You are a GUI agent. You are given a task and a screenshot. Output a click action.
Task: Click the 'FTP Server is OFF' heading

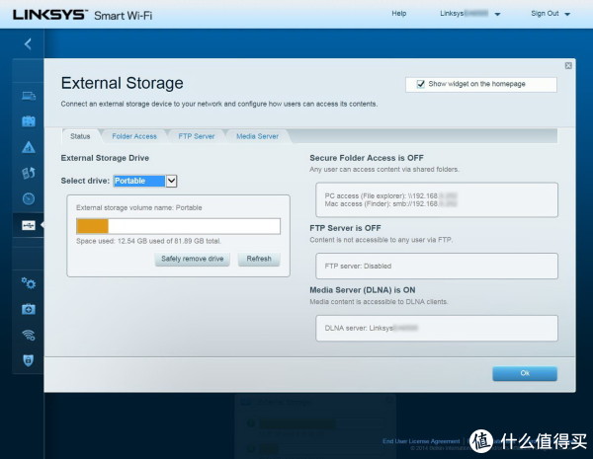(x=345, y=228)
